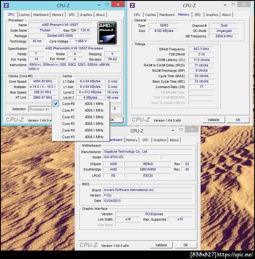
Task: Close the Memory tab CPU-Z window
Action: coord(244,4)
